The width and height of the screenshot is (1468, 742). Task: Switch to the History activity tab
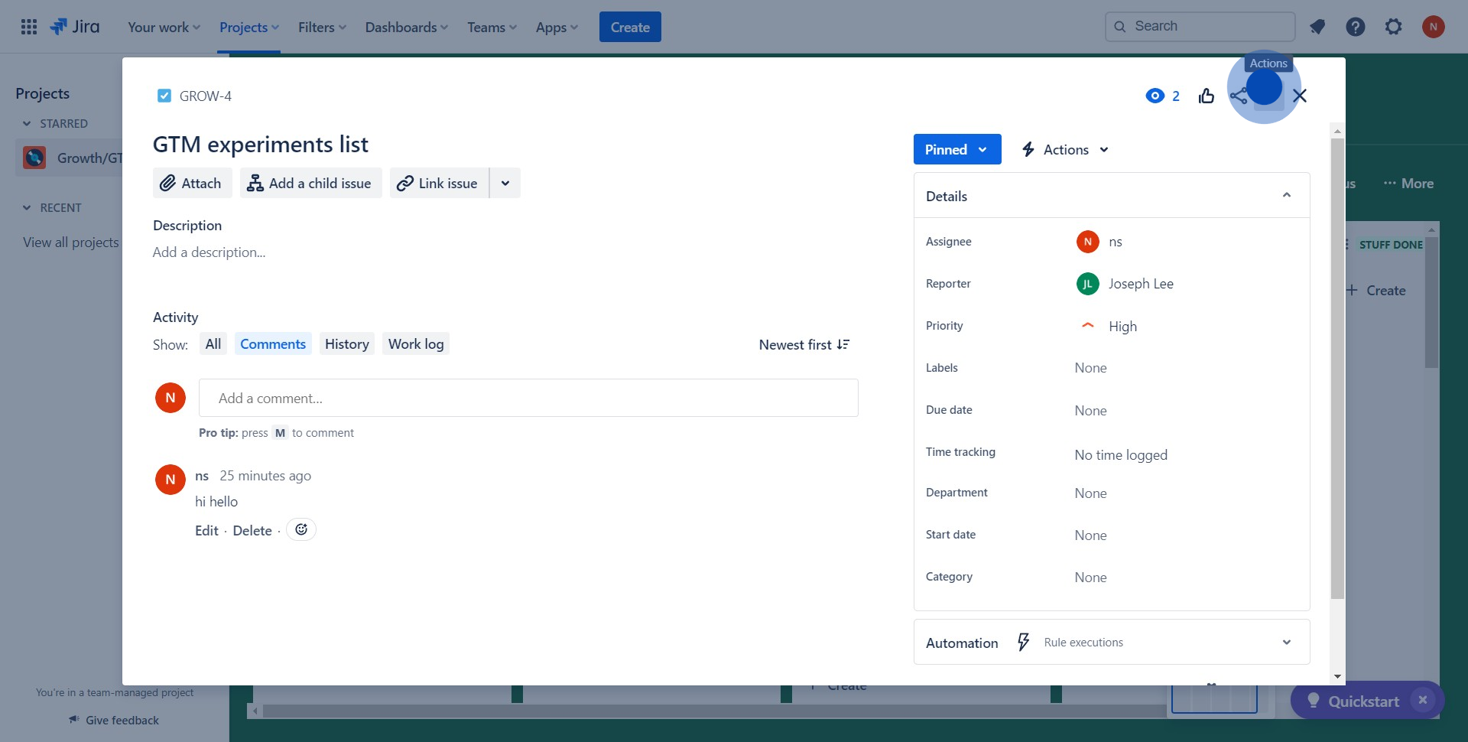(x=346, y=344)
